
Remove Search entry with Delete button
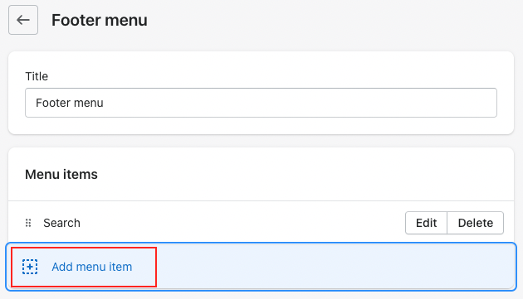476,223
